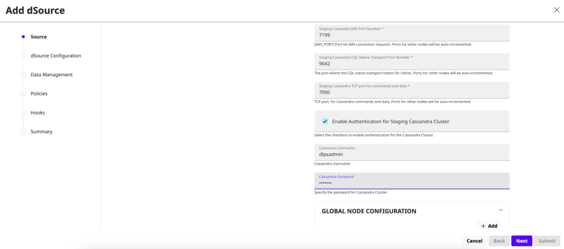Image resolution: width=564 pixels, height=249 pixels.
Task: Jump to the Policies step
Action: pyautogui.click(x=39, y=94)
